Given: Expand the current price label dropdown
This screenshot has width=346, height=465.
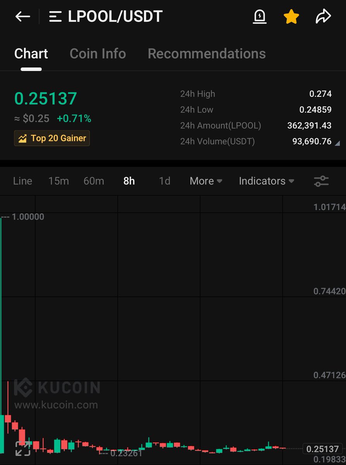Looking at the screenshot, I should [322, 449].
